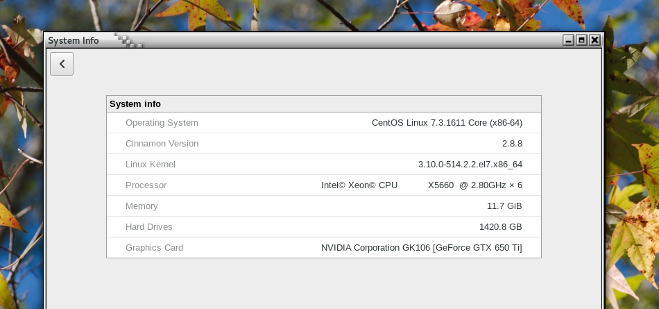Screen dimensions: 659x309
Task: Select the memory value '11.7 GiB'
Action: (x=504, y=206)
